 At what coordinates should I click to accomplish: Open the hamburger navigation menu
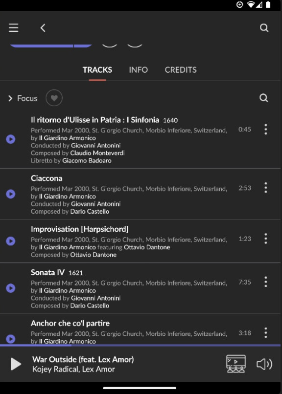coord(14,28)
